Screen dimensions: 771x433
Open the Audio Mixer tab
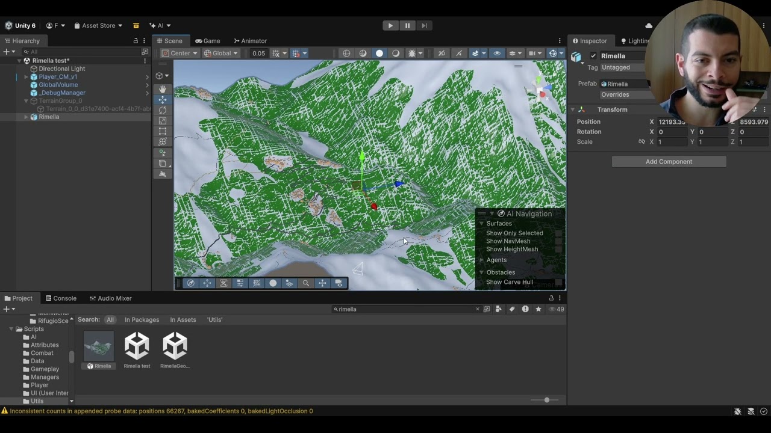coord(110,298)
